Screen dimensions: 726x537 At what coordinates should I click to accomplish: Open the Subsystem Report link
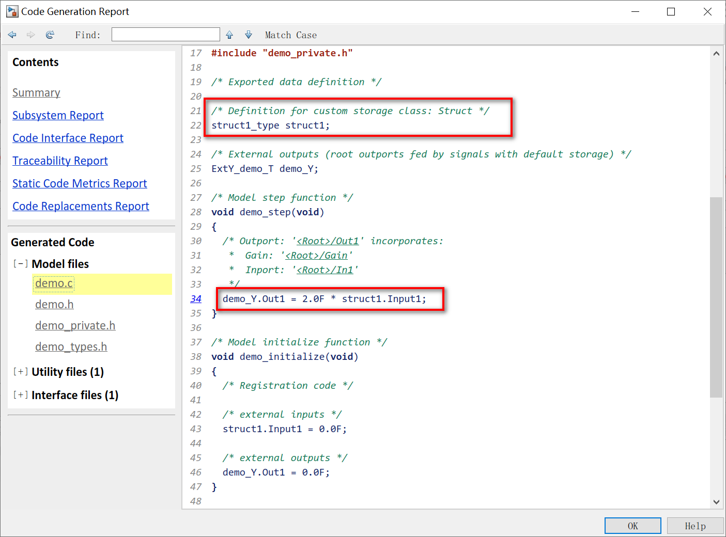(58, 115)
